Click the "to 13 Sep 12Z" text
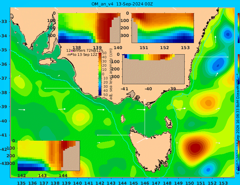 click(x=85, y=55)
